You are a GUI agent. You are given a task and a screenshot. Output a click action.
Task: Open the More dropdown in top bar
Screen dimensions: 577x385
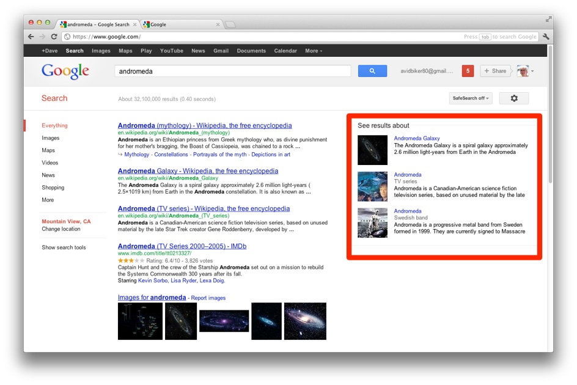click(314, 51)
